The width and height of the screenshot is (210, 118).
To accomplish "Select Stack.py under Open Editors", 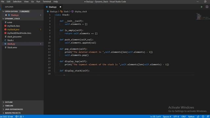I will (15, 15).
